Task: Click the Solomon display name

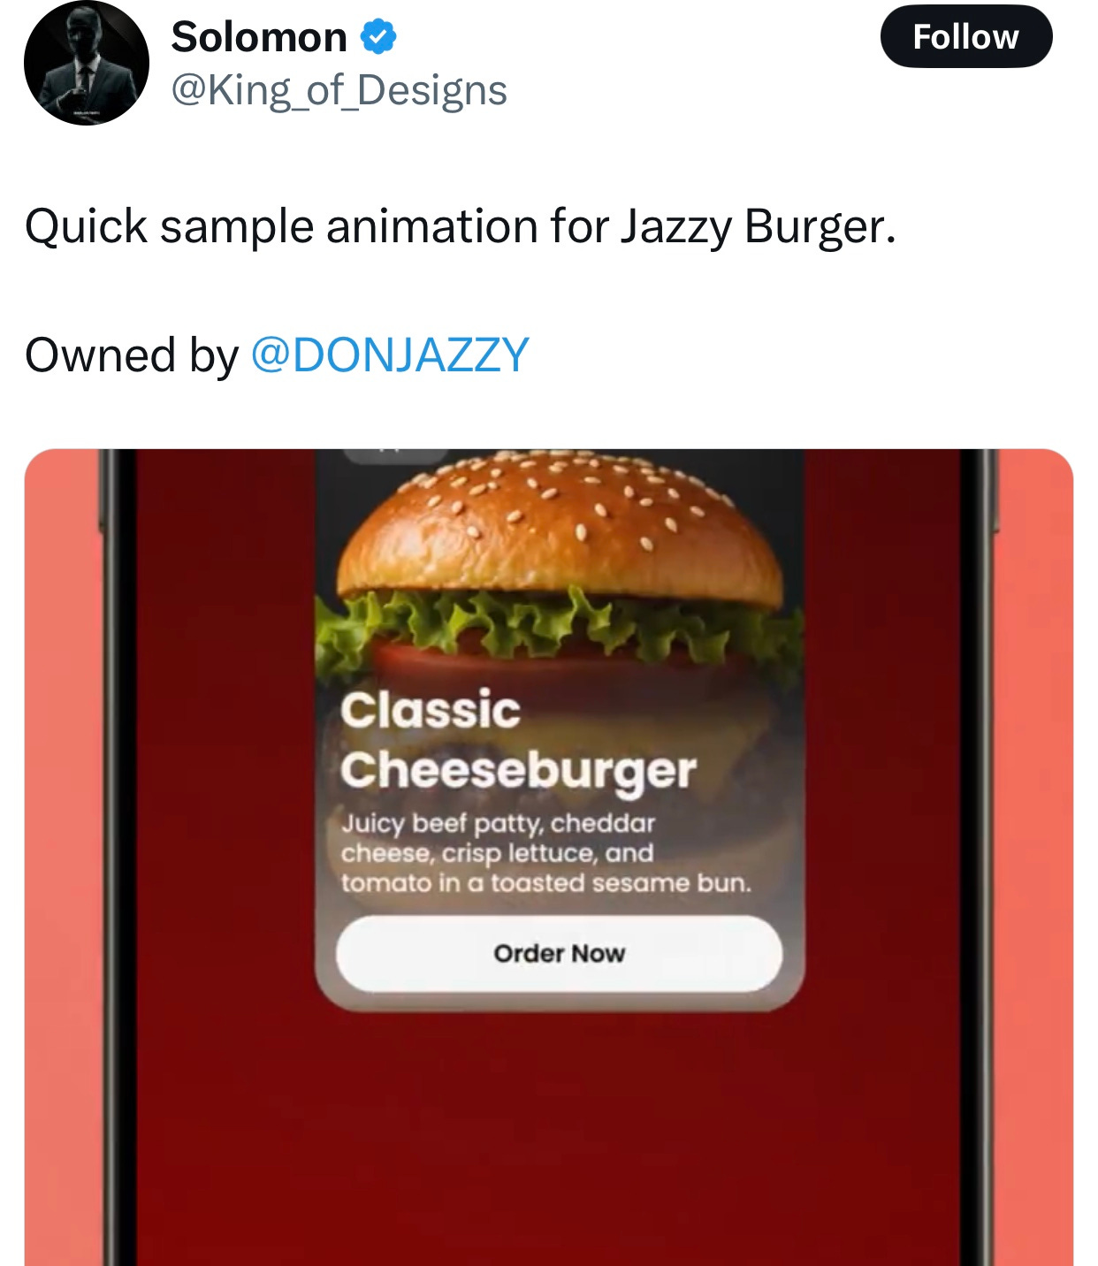Action: coord(259,37)
